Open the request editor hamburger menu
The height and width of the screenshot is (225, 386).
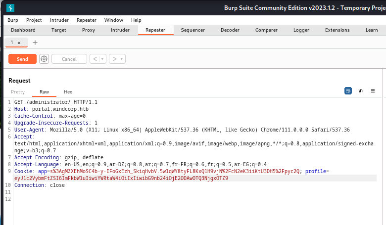coord(373,91)
